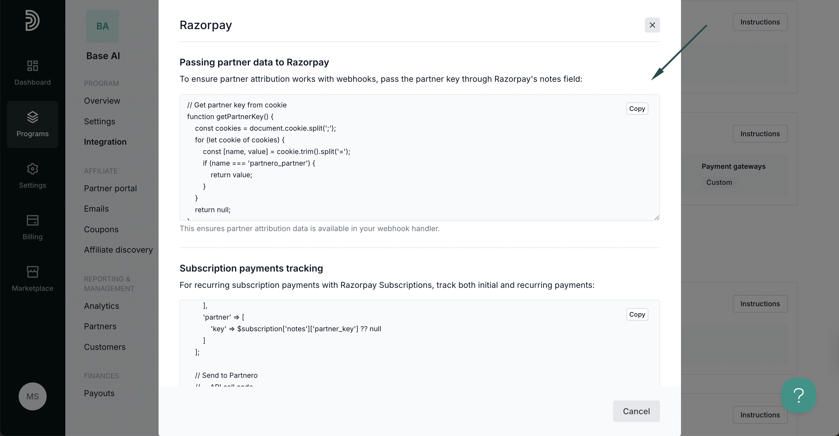
Task: Open the Partner portal menu item
Action: [110, 188]
